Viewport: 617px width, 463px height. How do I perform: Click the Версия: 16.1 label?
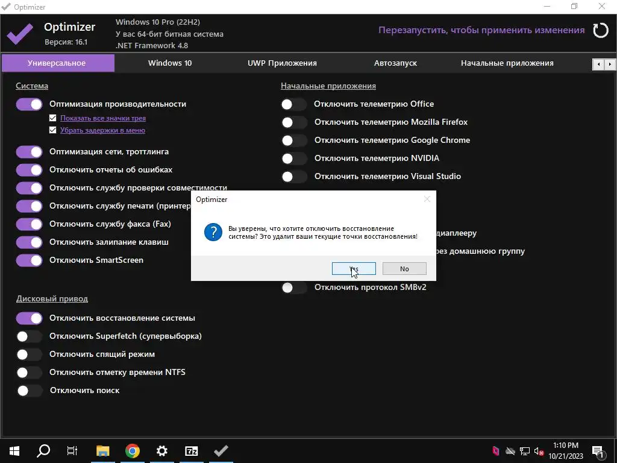66,42
